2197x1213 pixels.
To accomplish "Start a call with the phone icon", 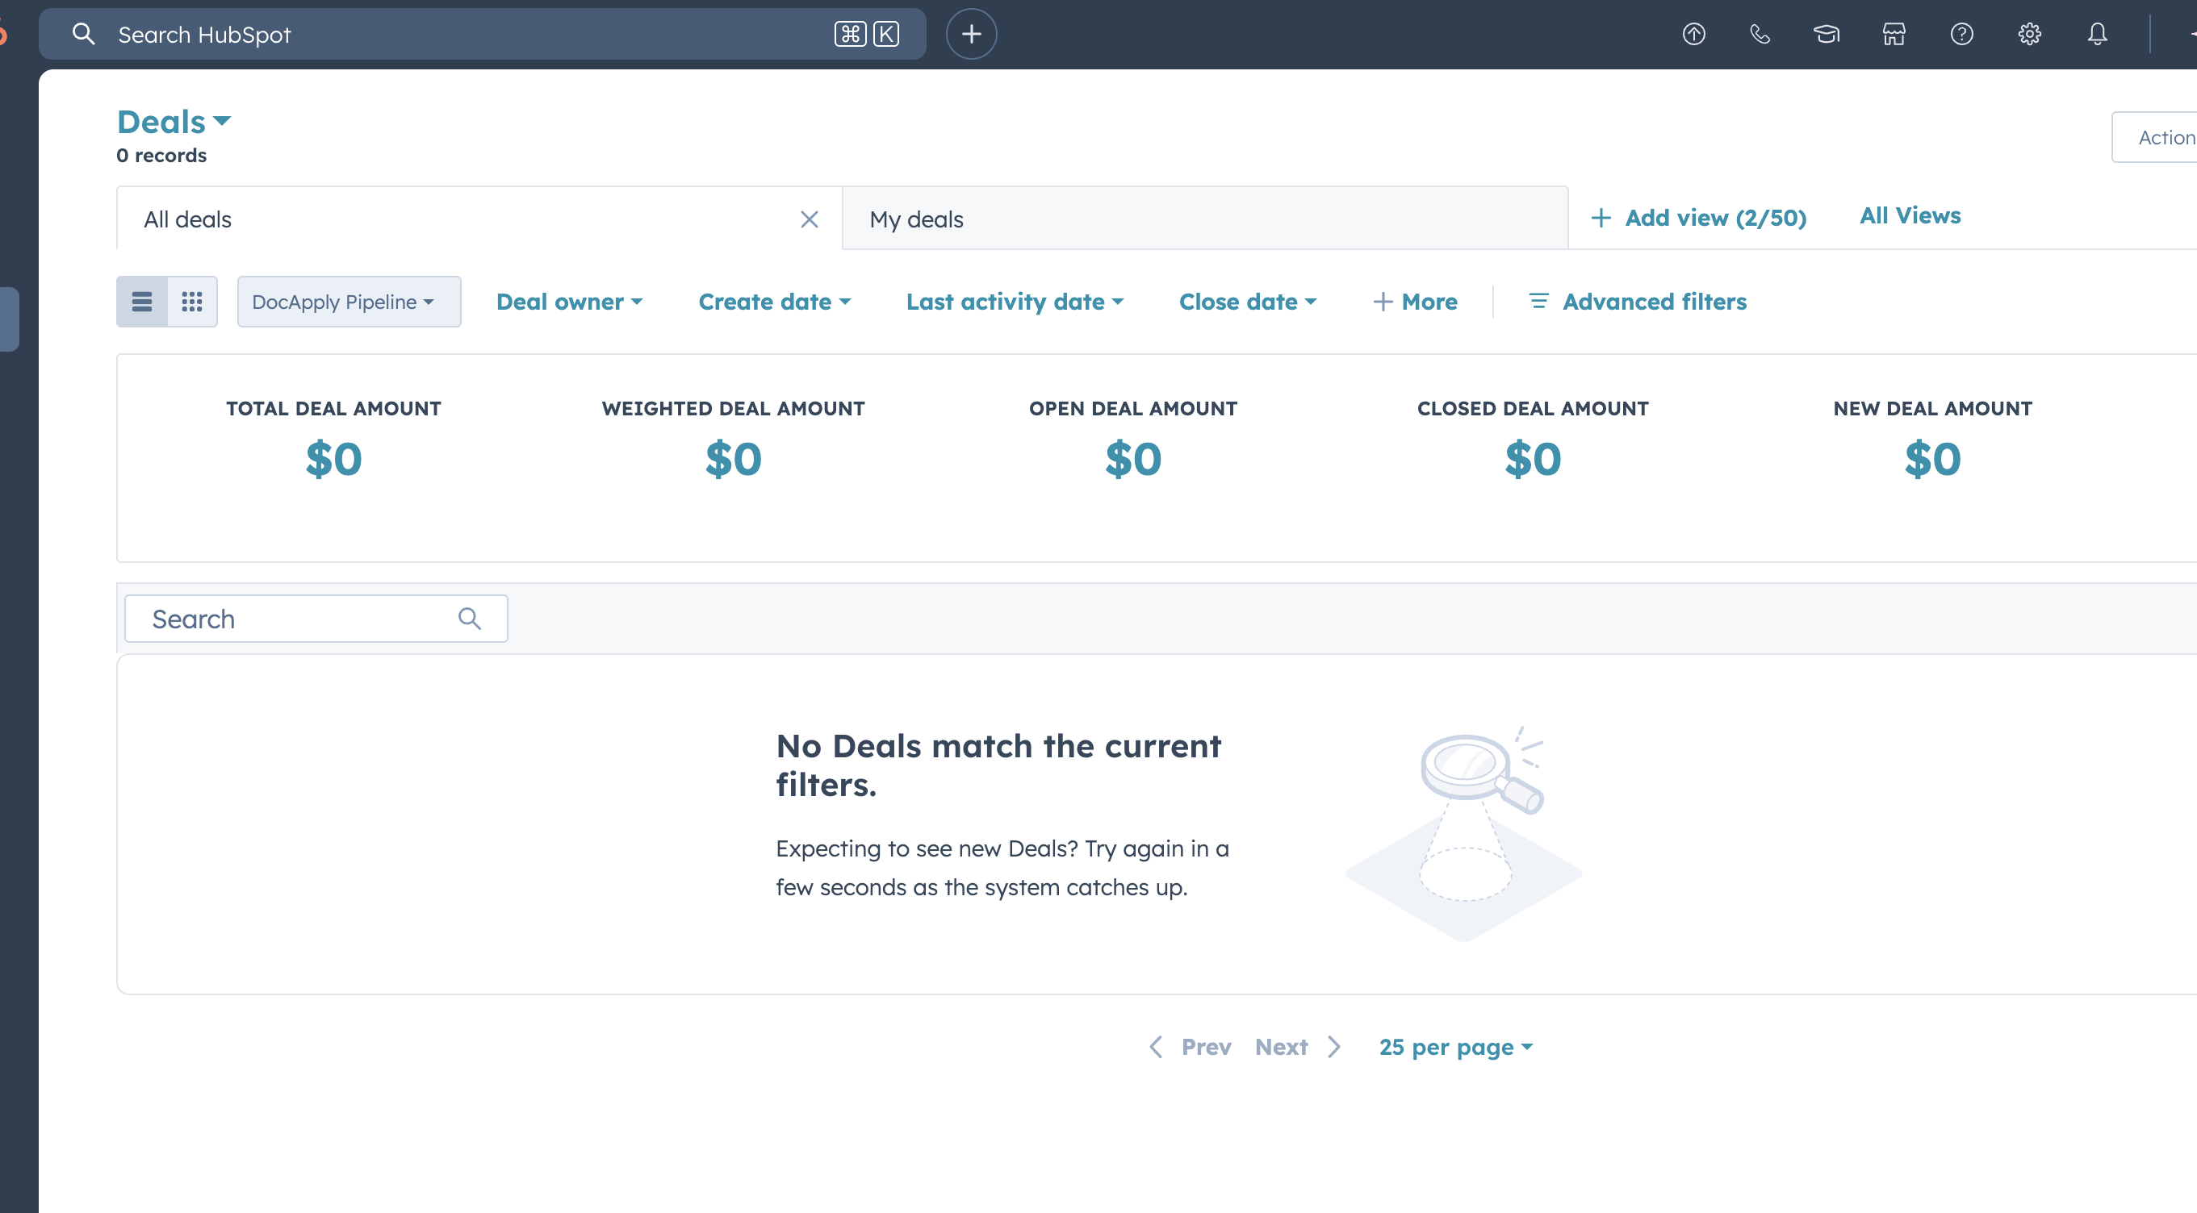I will [x=1760, y=34].
